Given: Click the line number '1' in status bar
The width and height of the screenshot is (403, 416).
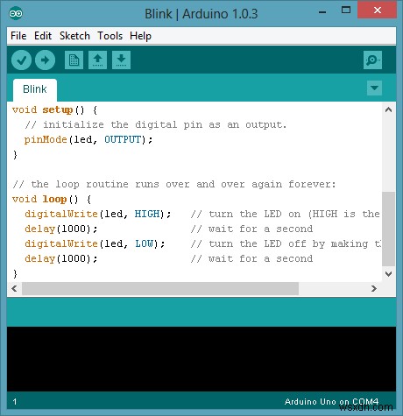Looking at the screenshot, I should point(15,402).
